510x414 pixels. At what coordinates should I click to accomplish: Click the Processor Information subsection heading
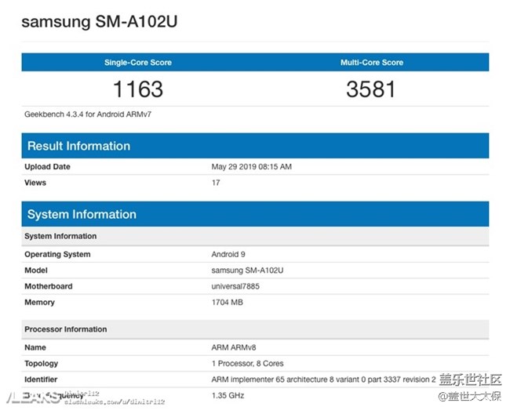(66, 329)
